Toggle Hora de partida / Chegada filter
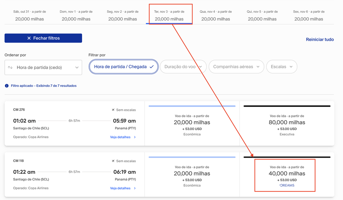This screenshot has width=343, height=200. [124, 67]
